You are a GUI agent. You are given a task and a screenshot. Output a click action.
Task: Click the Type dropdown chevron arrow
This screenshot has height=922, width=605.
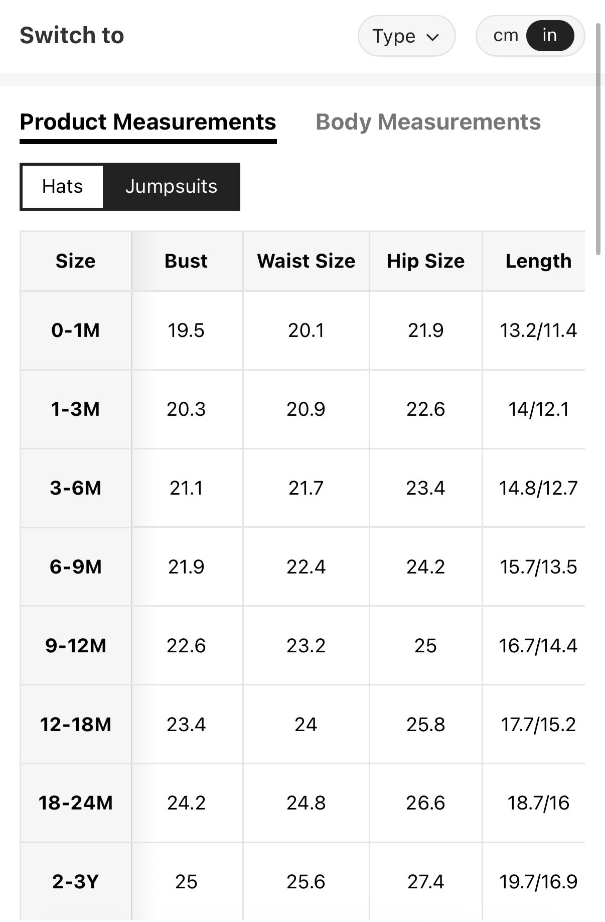pos(432,37)
